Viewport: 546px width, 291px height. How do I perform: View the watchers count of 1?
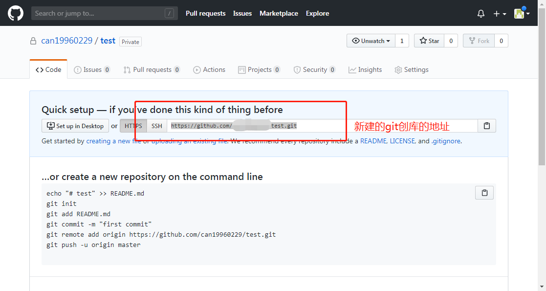402,41
